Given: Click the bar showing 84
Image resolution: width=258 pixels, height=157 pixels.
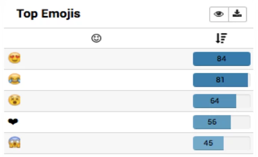Looking at the screenshot, I should (221, 59).
